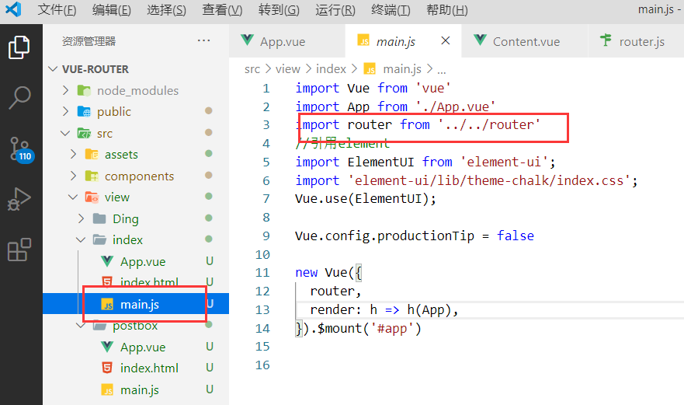This screenshot has width=684, height=405.
Task: Click the JS icon on the main.js tab
Action: pos(363,40)
